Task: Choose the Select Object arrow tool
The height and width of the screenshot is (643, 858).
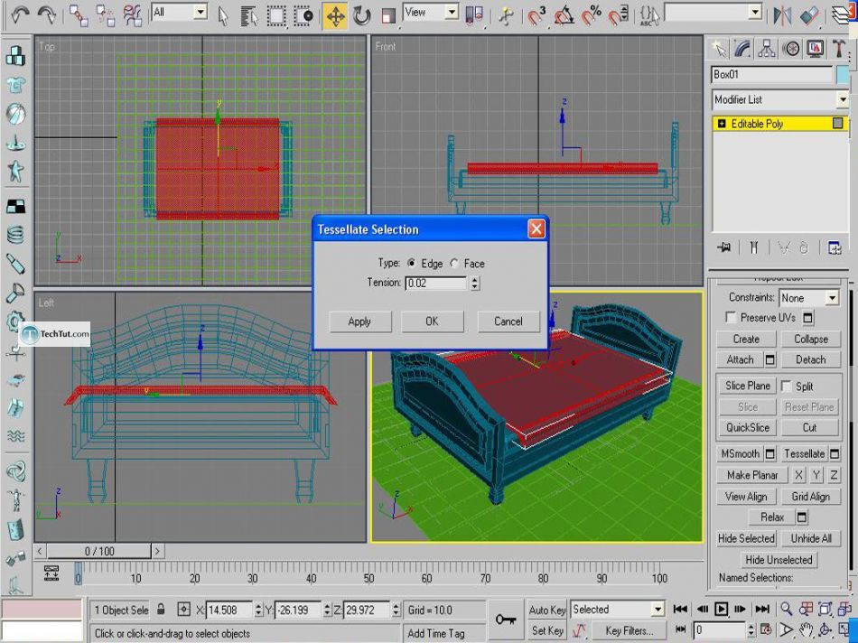Action: tap(223, 16)
